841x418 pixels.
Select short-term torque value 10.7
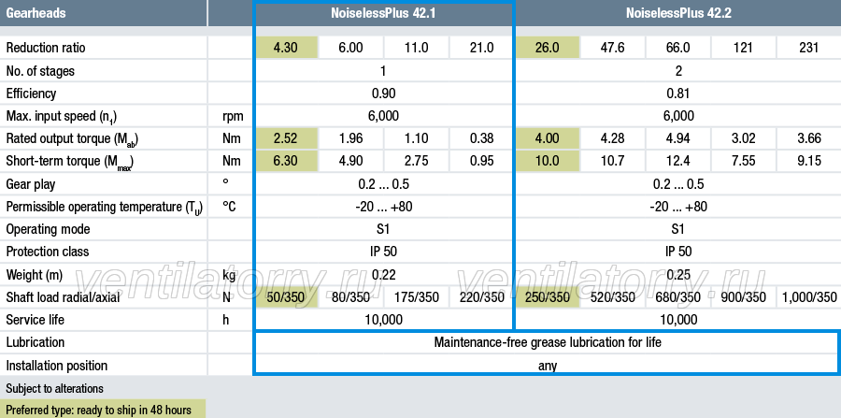(x=612, y=161)
